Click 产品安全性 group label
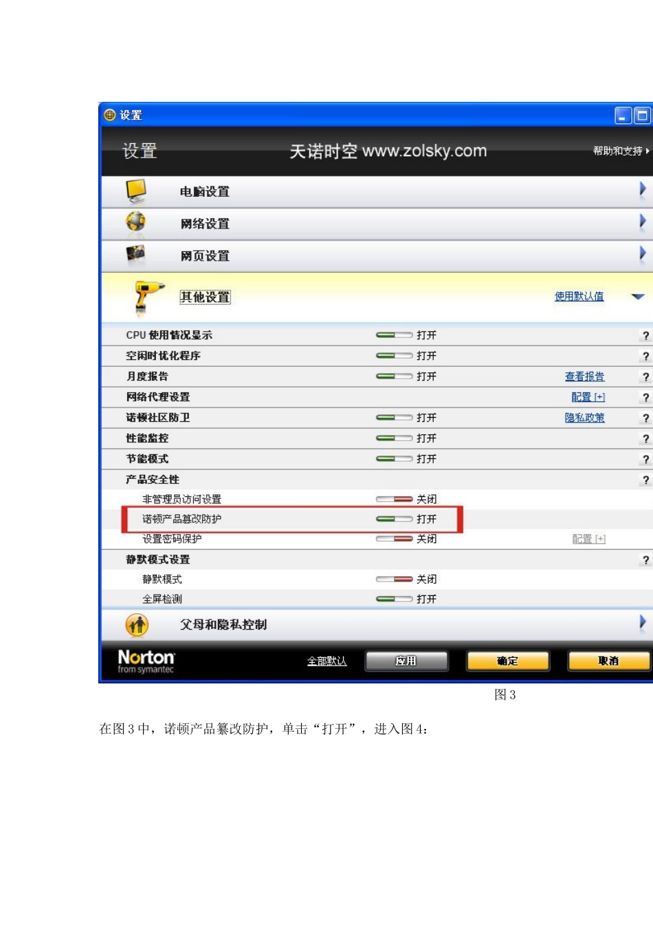Image resolution: width=653 pixels, height=925 pixels. [153, 480]
